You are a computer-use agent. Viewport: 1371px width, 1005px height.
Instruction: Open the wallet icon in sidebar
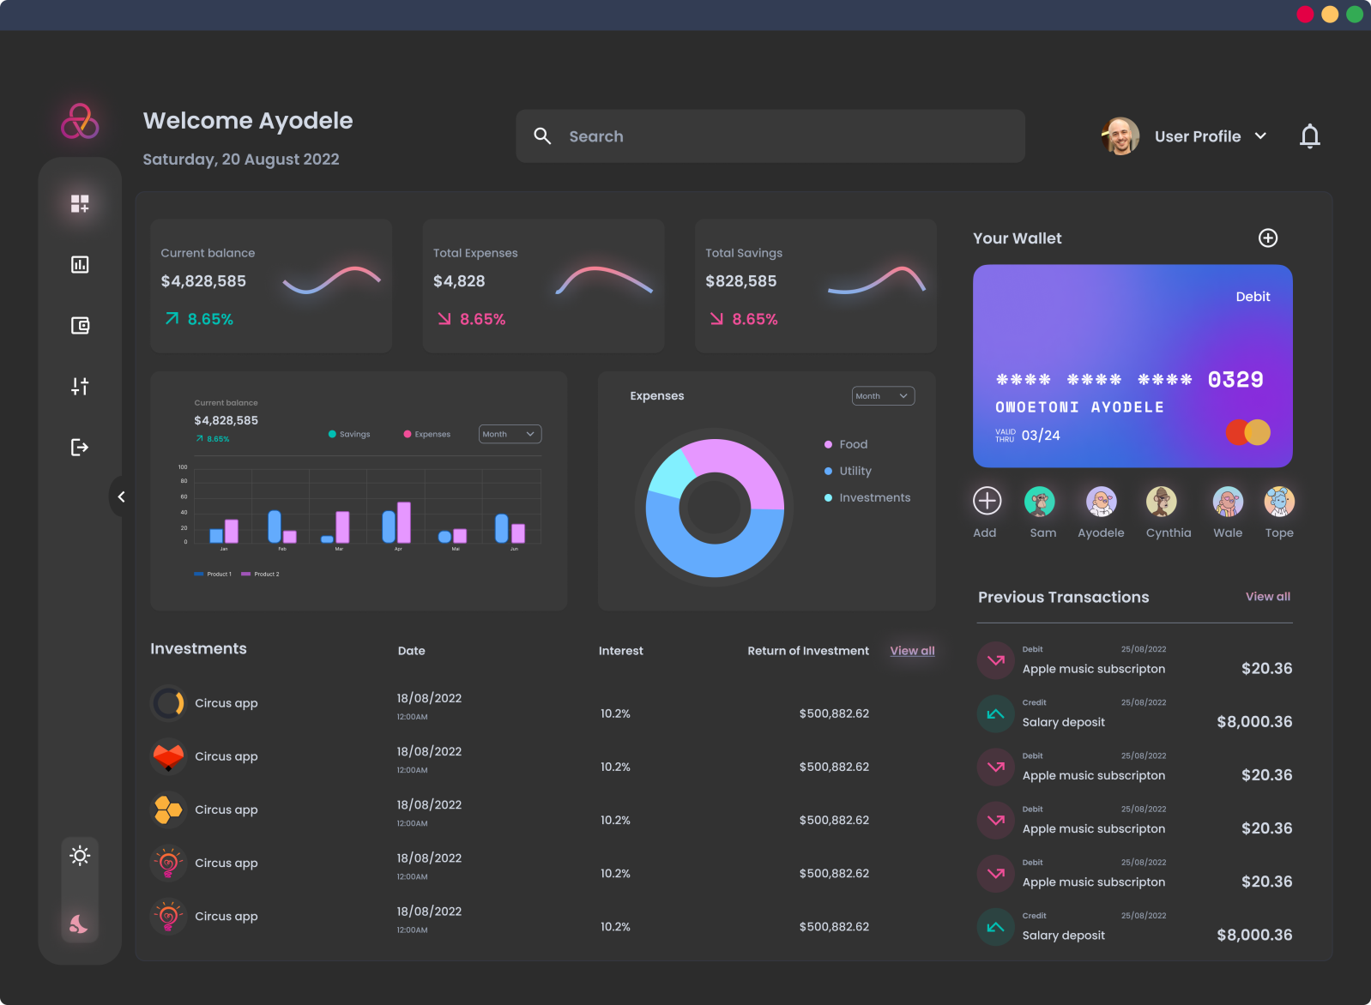pos(80,325)
